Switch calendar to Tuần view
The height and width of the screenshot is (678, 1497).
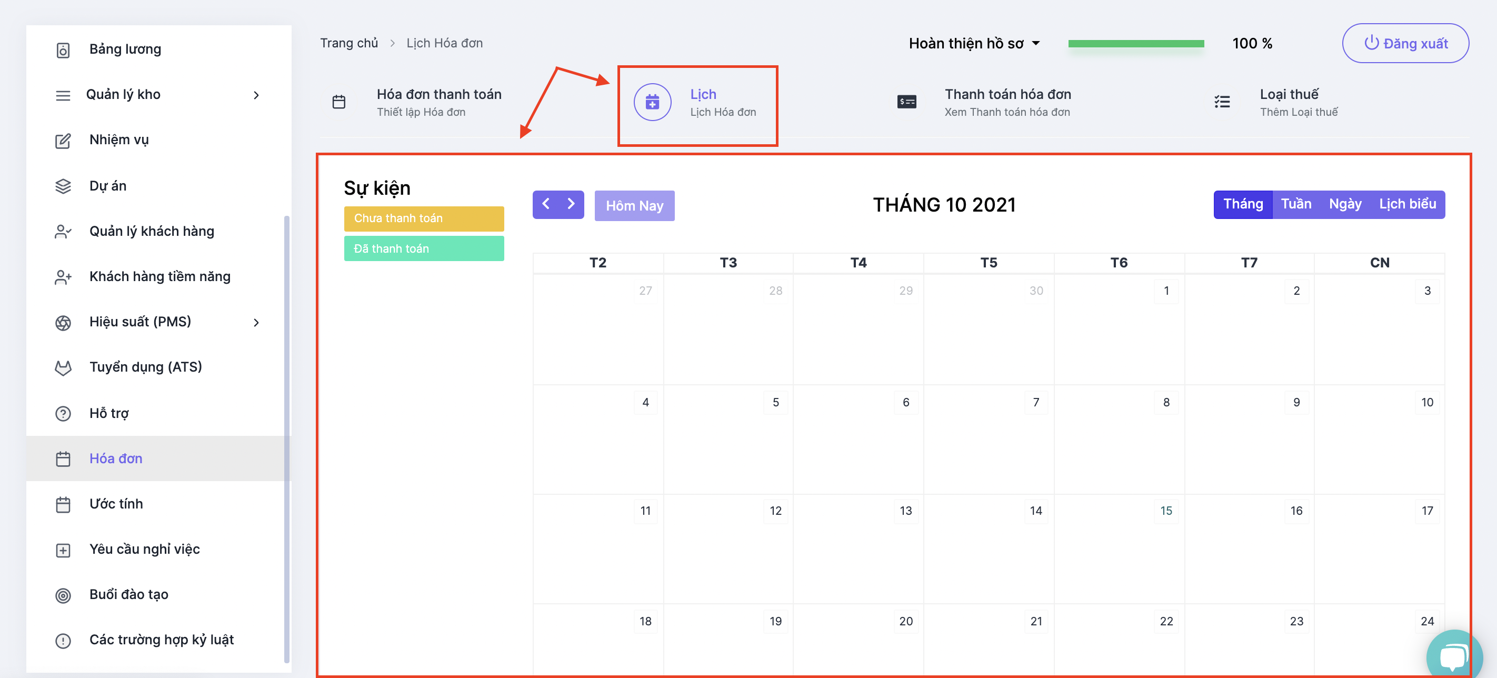[x=1296, y=204]
